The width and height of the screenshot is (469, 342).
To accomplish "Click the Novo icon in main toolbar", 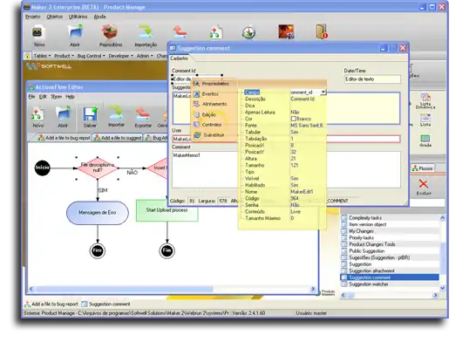I will click(x=37, y=32).
